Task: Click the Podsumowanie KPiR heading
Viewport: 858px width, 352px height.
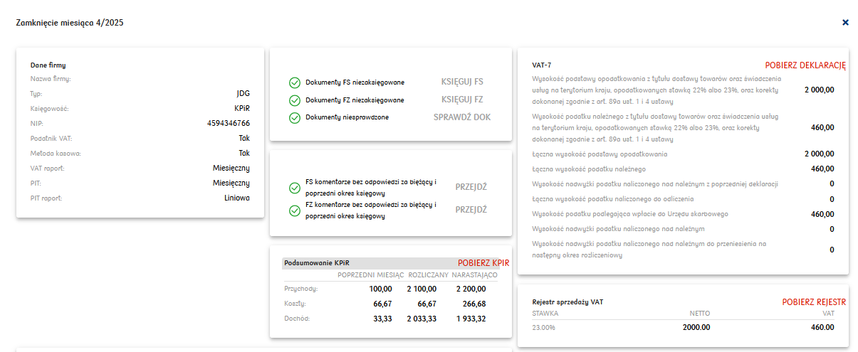Action: click(317, 262)
